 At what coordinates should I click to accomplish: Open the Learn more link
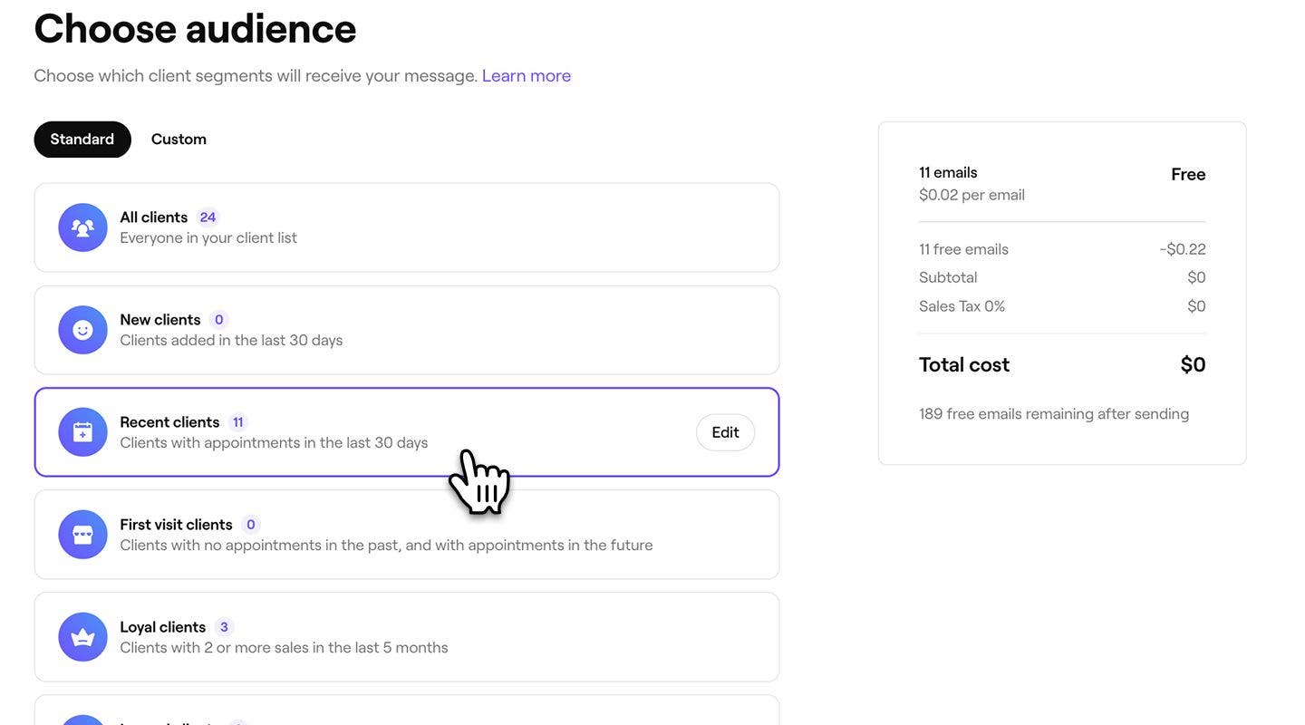point(526,76)
